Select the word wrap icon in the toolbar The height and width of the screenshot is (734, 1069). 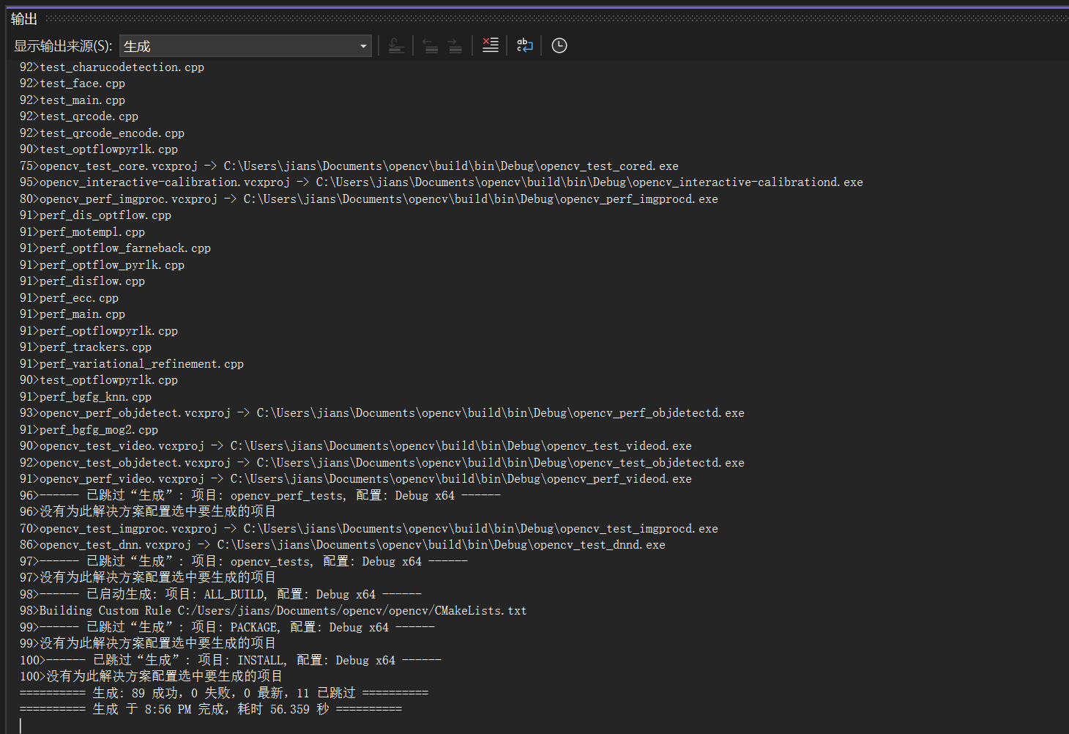[x=524, y=45]
